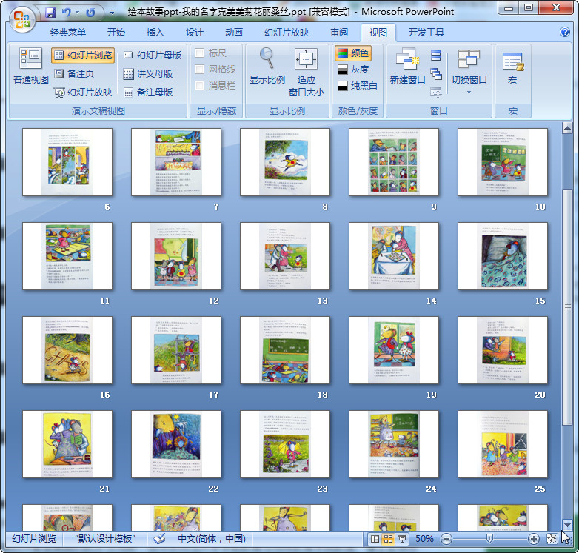The height and width of the screenshot is (553, 579).
Task: Click the 50% zoom level button
Action: pos(424,539)
